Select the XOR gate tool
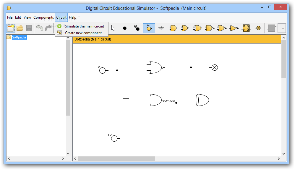 point(197,28)
